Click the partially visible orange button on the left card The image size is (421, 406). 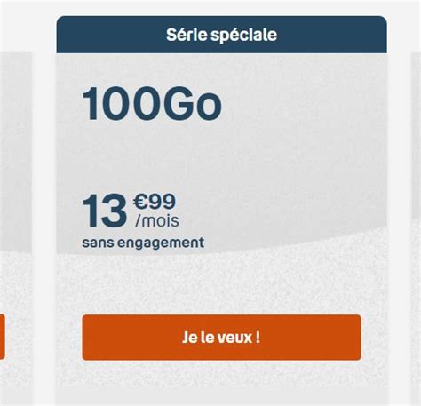coord(2,337)
